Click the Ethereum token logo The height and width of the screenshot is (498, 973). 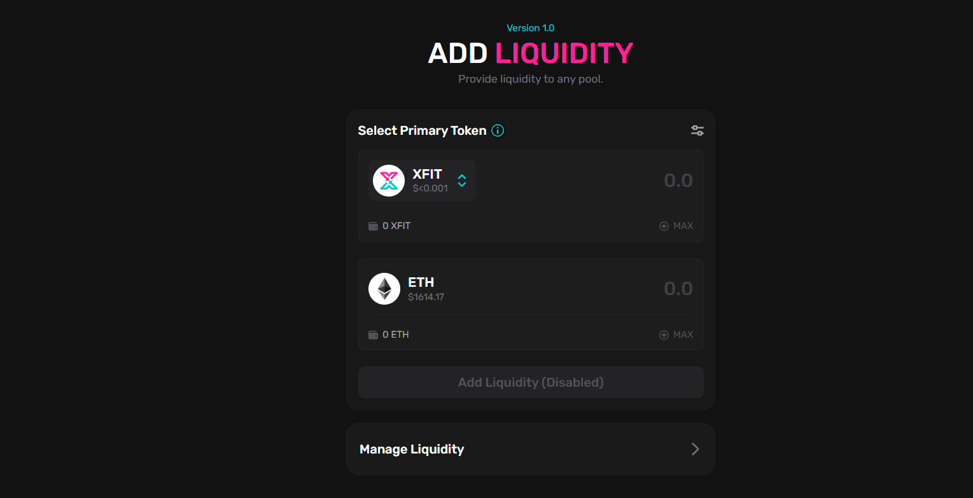point(384,289)
